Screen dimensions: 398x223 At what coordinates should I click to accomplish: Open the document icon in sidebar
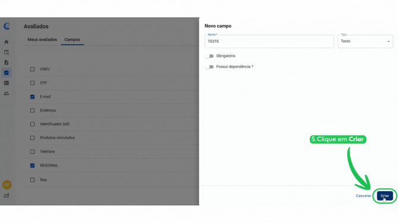click(7, 62)
